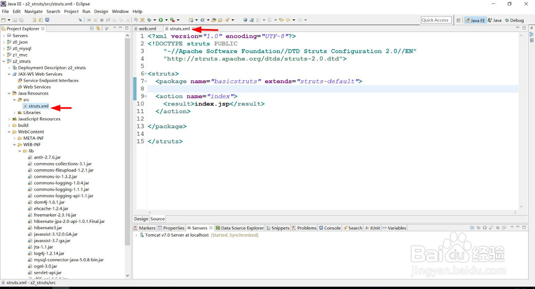Maximize the Project Explorer panel

127,28
